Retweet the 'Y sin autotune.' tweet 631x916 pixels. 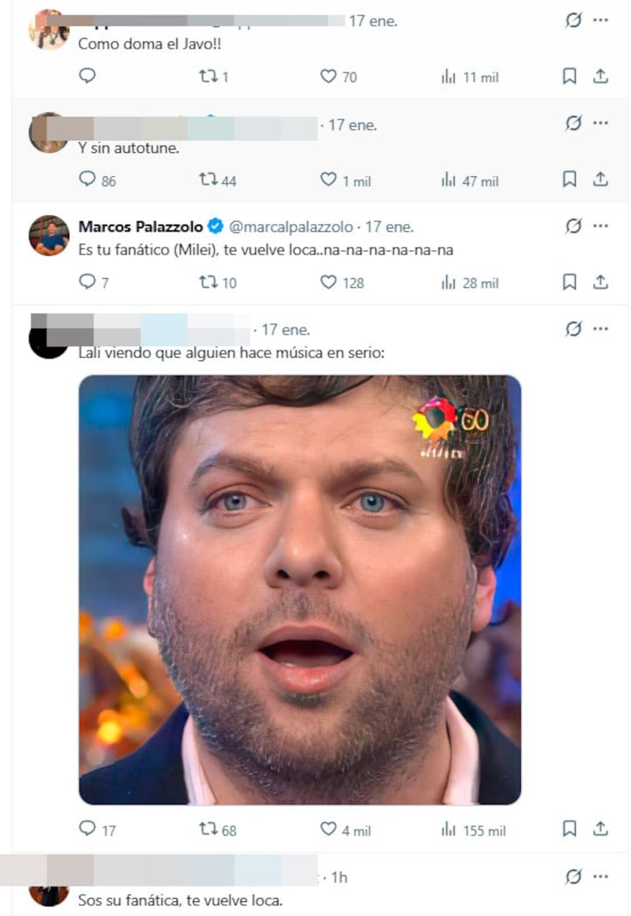(x=217, y=179)
